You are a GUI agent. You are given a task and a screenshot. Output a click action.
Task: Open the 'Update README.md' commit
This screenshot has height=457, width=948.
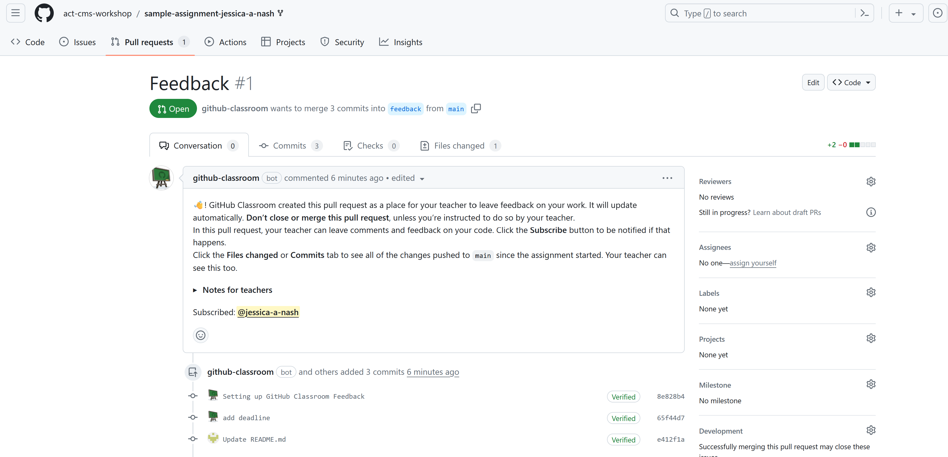[254, 439]
